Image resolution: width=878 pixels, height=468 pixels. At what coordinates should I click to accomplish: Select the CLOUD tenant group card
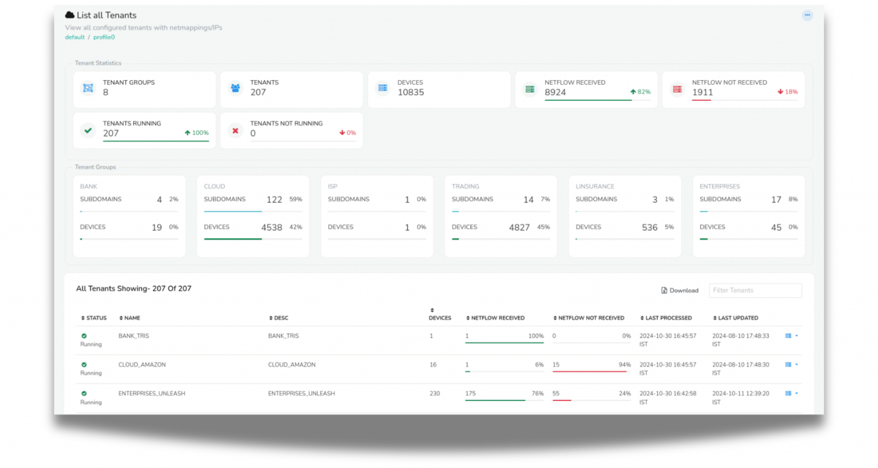(253, 216)
